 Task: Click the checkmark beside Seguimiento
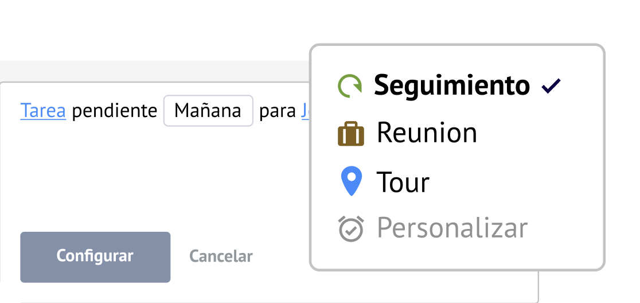[551, 86]
